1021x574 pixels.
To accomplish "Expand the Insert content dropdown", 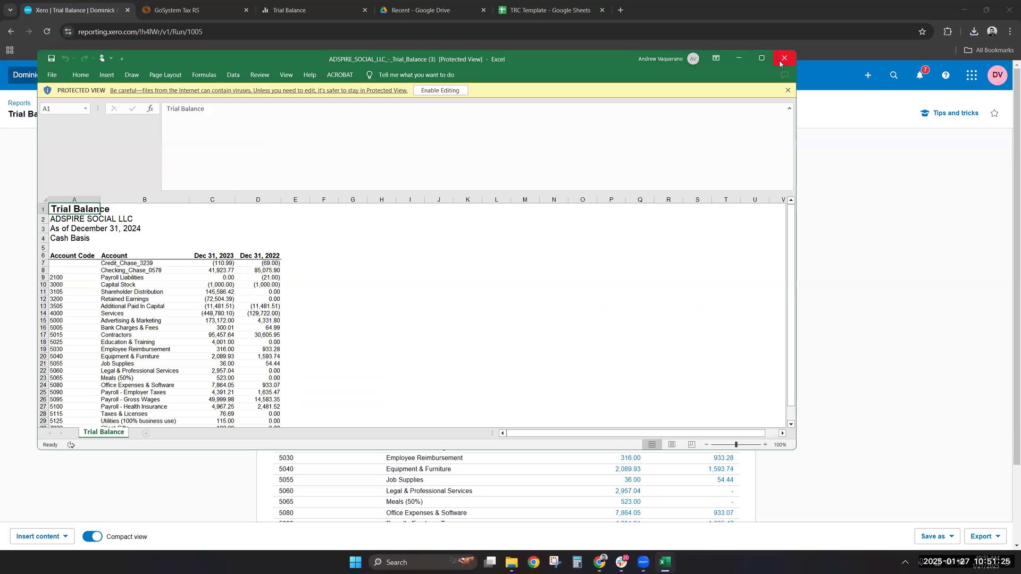I will click(42, 536).
